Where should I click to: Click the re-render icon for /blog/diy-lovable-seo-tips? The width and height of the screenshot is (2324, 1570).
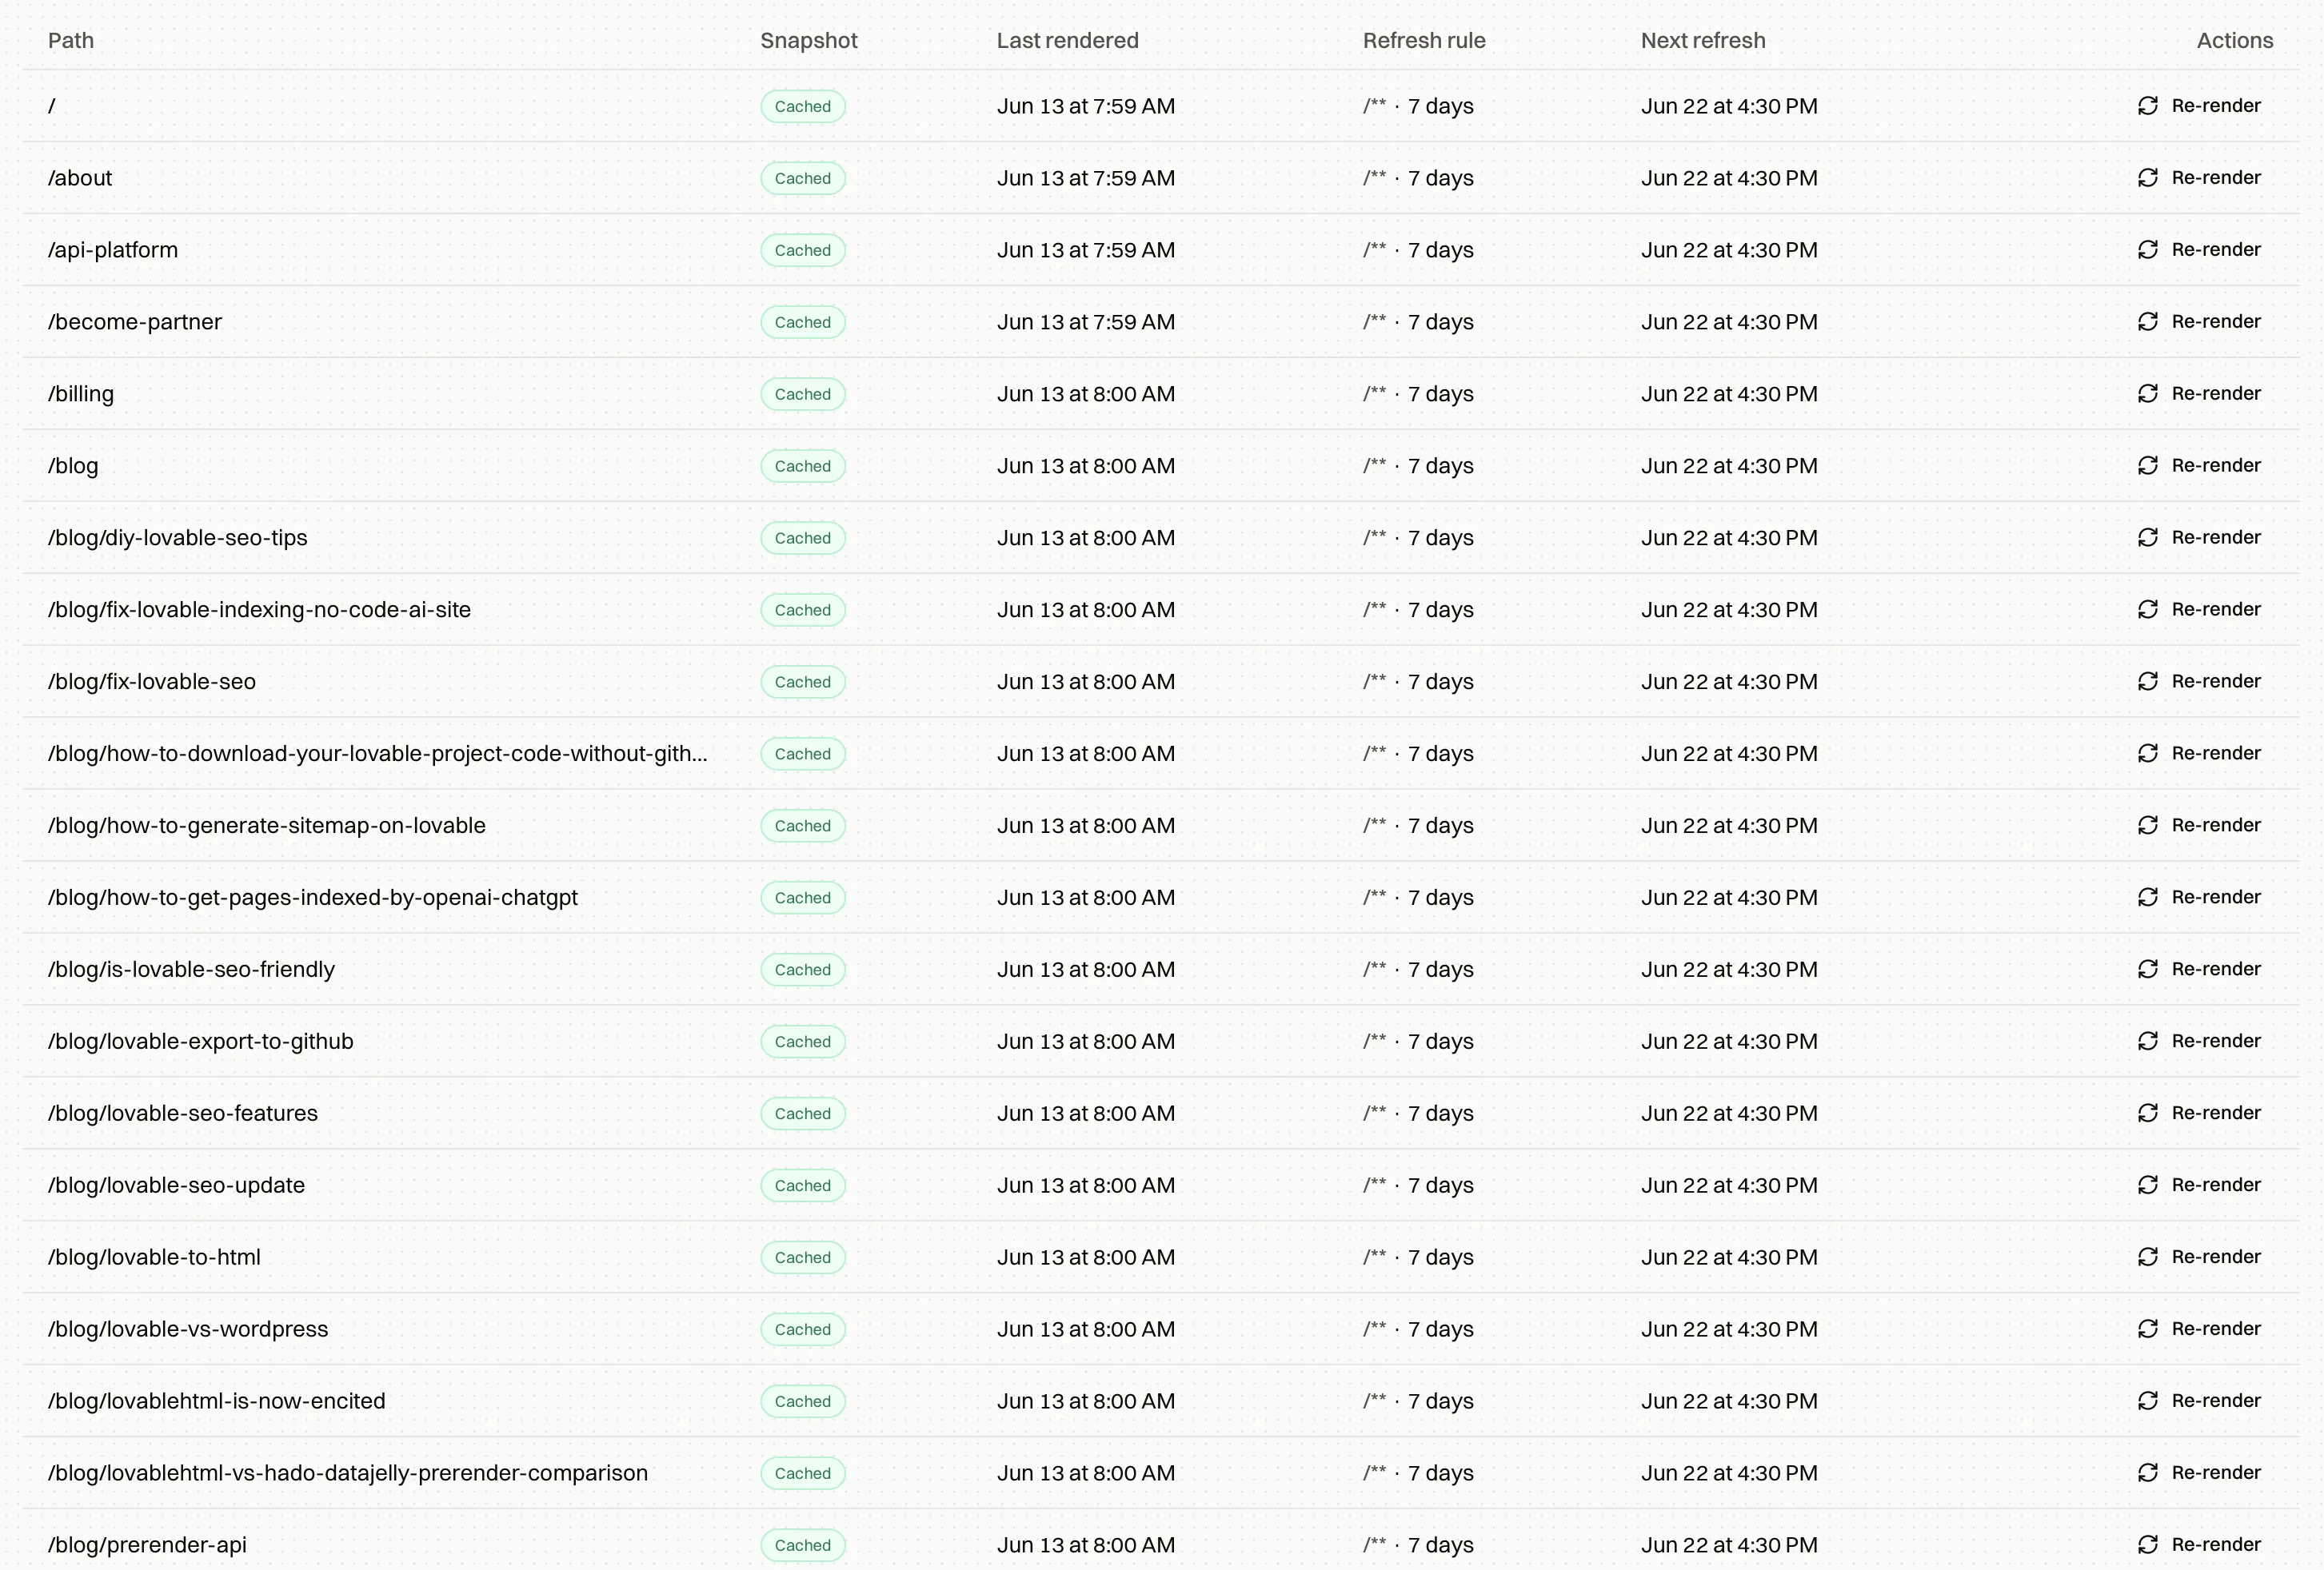2147,538
